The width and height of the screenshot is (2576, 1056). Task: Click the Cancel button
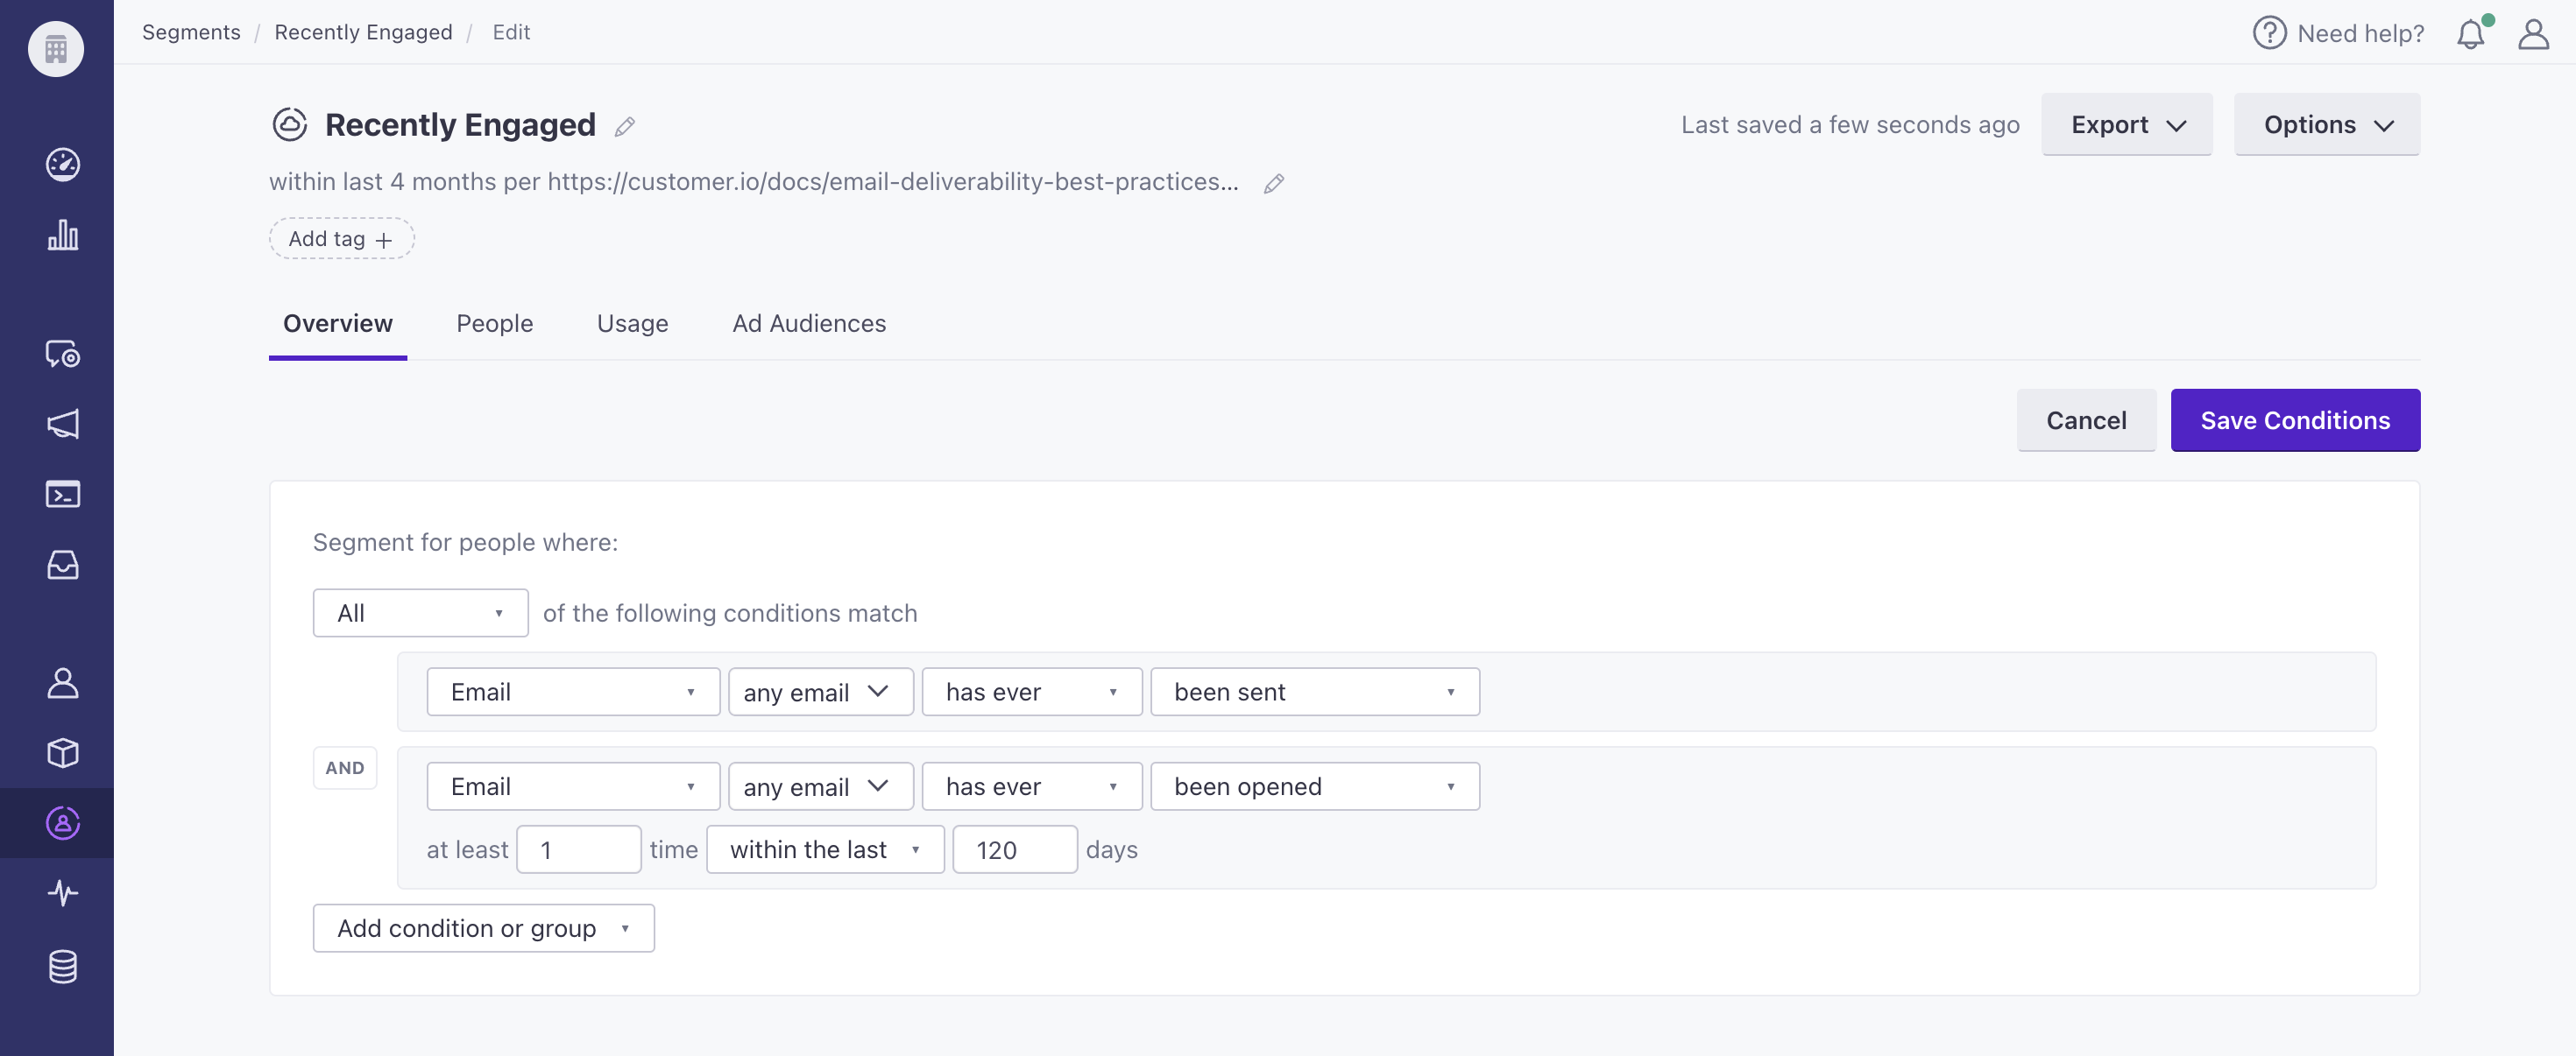2086,420
